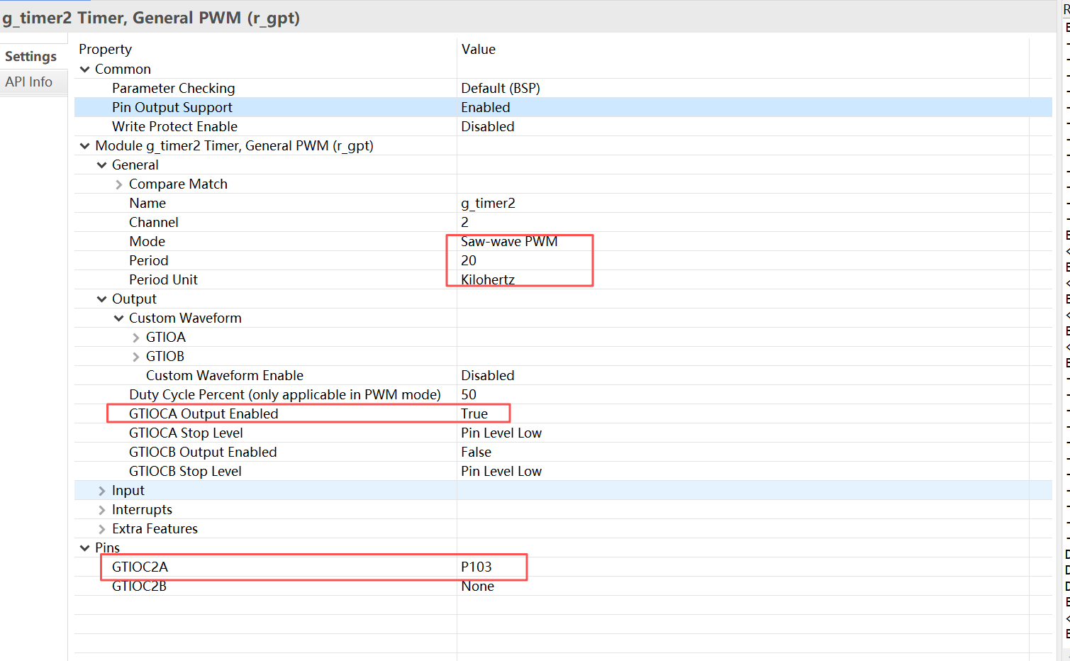
Task: Open the API Info tab
Action: (29, 82)
